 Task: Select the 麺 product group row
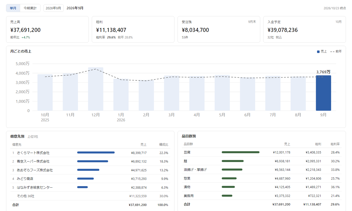pyautogui.click(x=262, y=161)
